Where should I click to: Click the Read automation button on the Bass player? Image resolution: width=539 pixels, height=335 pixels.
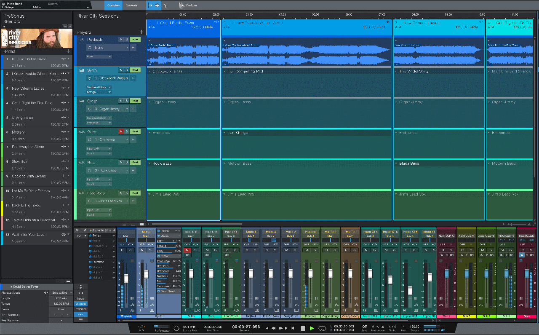click(135, 162)
